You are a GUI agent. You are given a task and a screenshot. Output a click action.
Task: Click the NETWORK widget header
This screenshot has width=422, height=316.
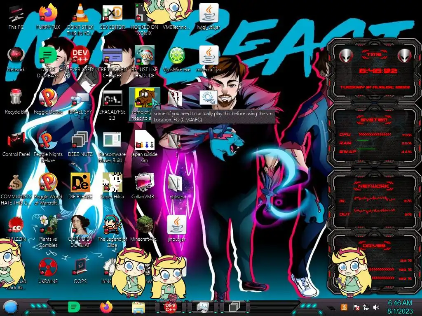pyautogui.click(x=374, y=186)
